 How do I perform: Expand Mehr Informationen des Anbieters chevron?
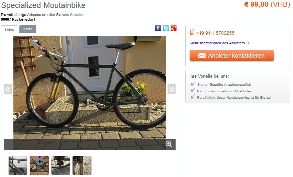pyautogui.click(x=248, y=43)
